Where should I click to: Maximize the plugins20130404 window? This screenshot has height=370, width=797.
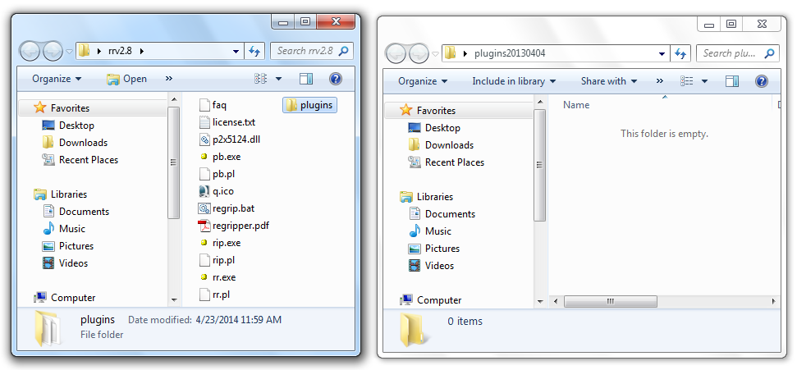coord(731,24)
